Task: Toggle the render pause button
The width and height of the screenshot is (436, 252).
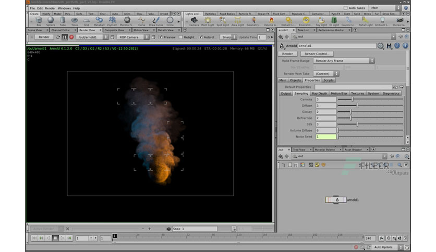Action: point(65,37)
